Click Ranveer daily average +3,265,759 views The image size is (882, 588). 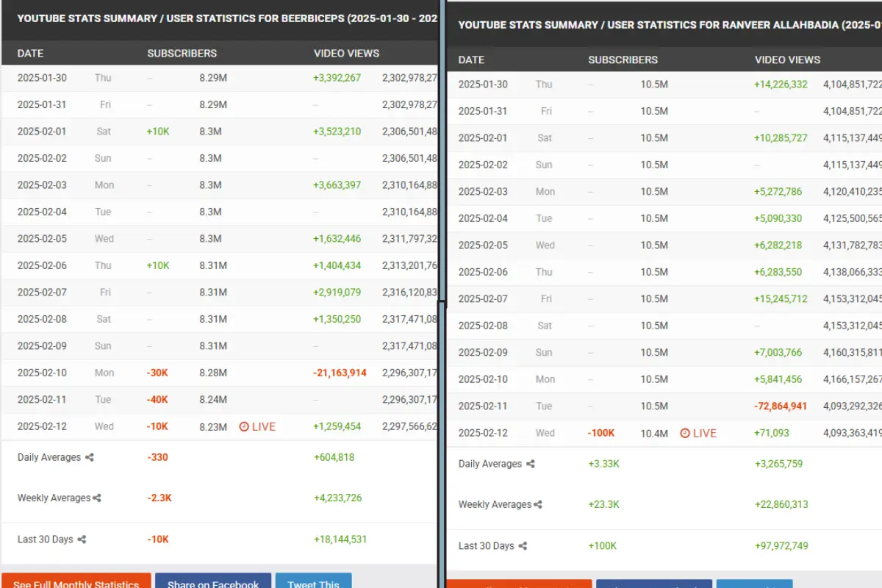pos(778,464)
